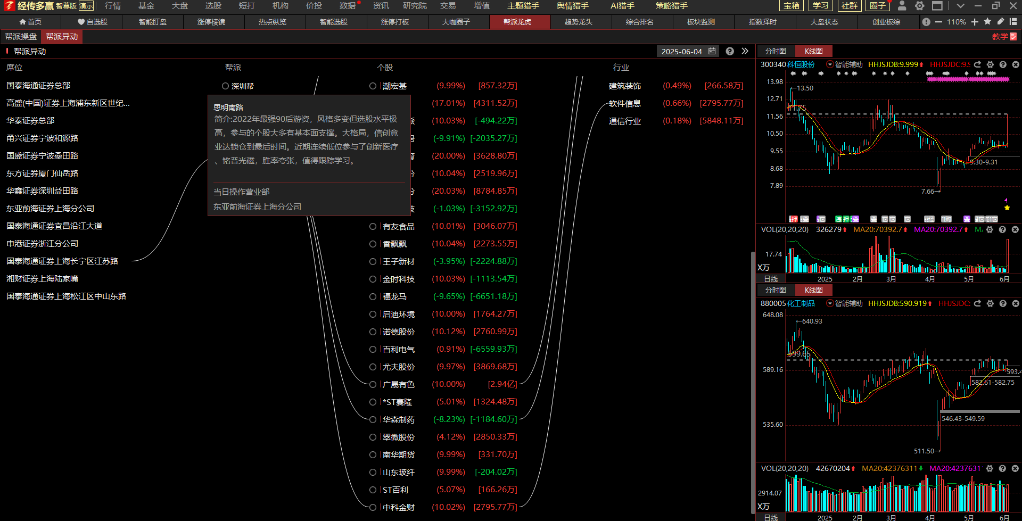Viewport: 1022px width, 521px height.
Task: Open the 自选股 tab with heart icon
Action: click(92, 22)
